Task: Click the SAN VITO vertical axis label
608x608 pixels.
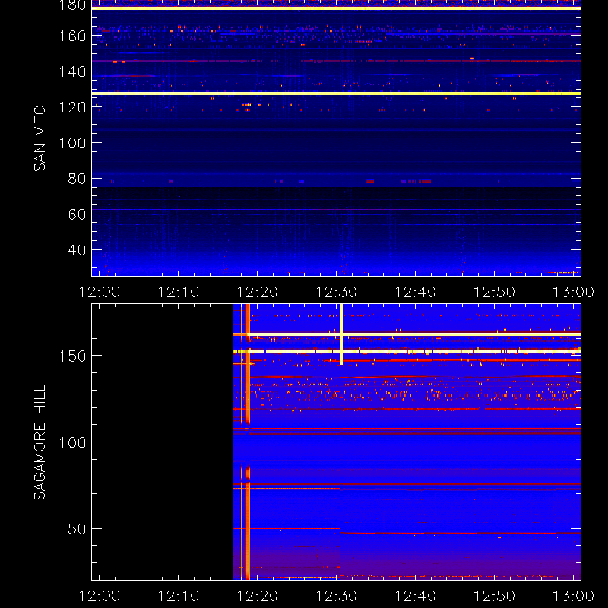Action: pyautogui.click(x=40, y=138)
